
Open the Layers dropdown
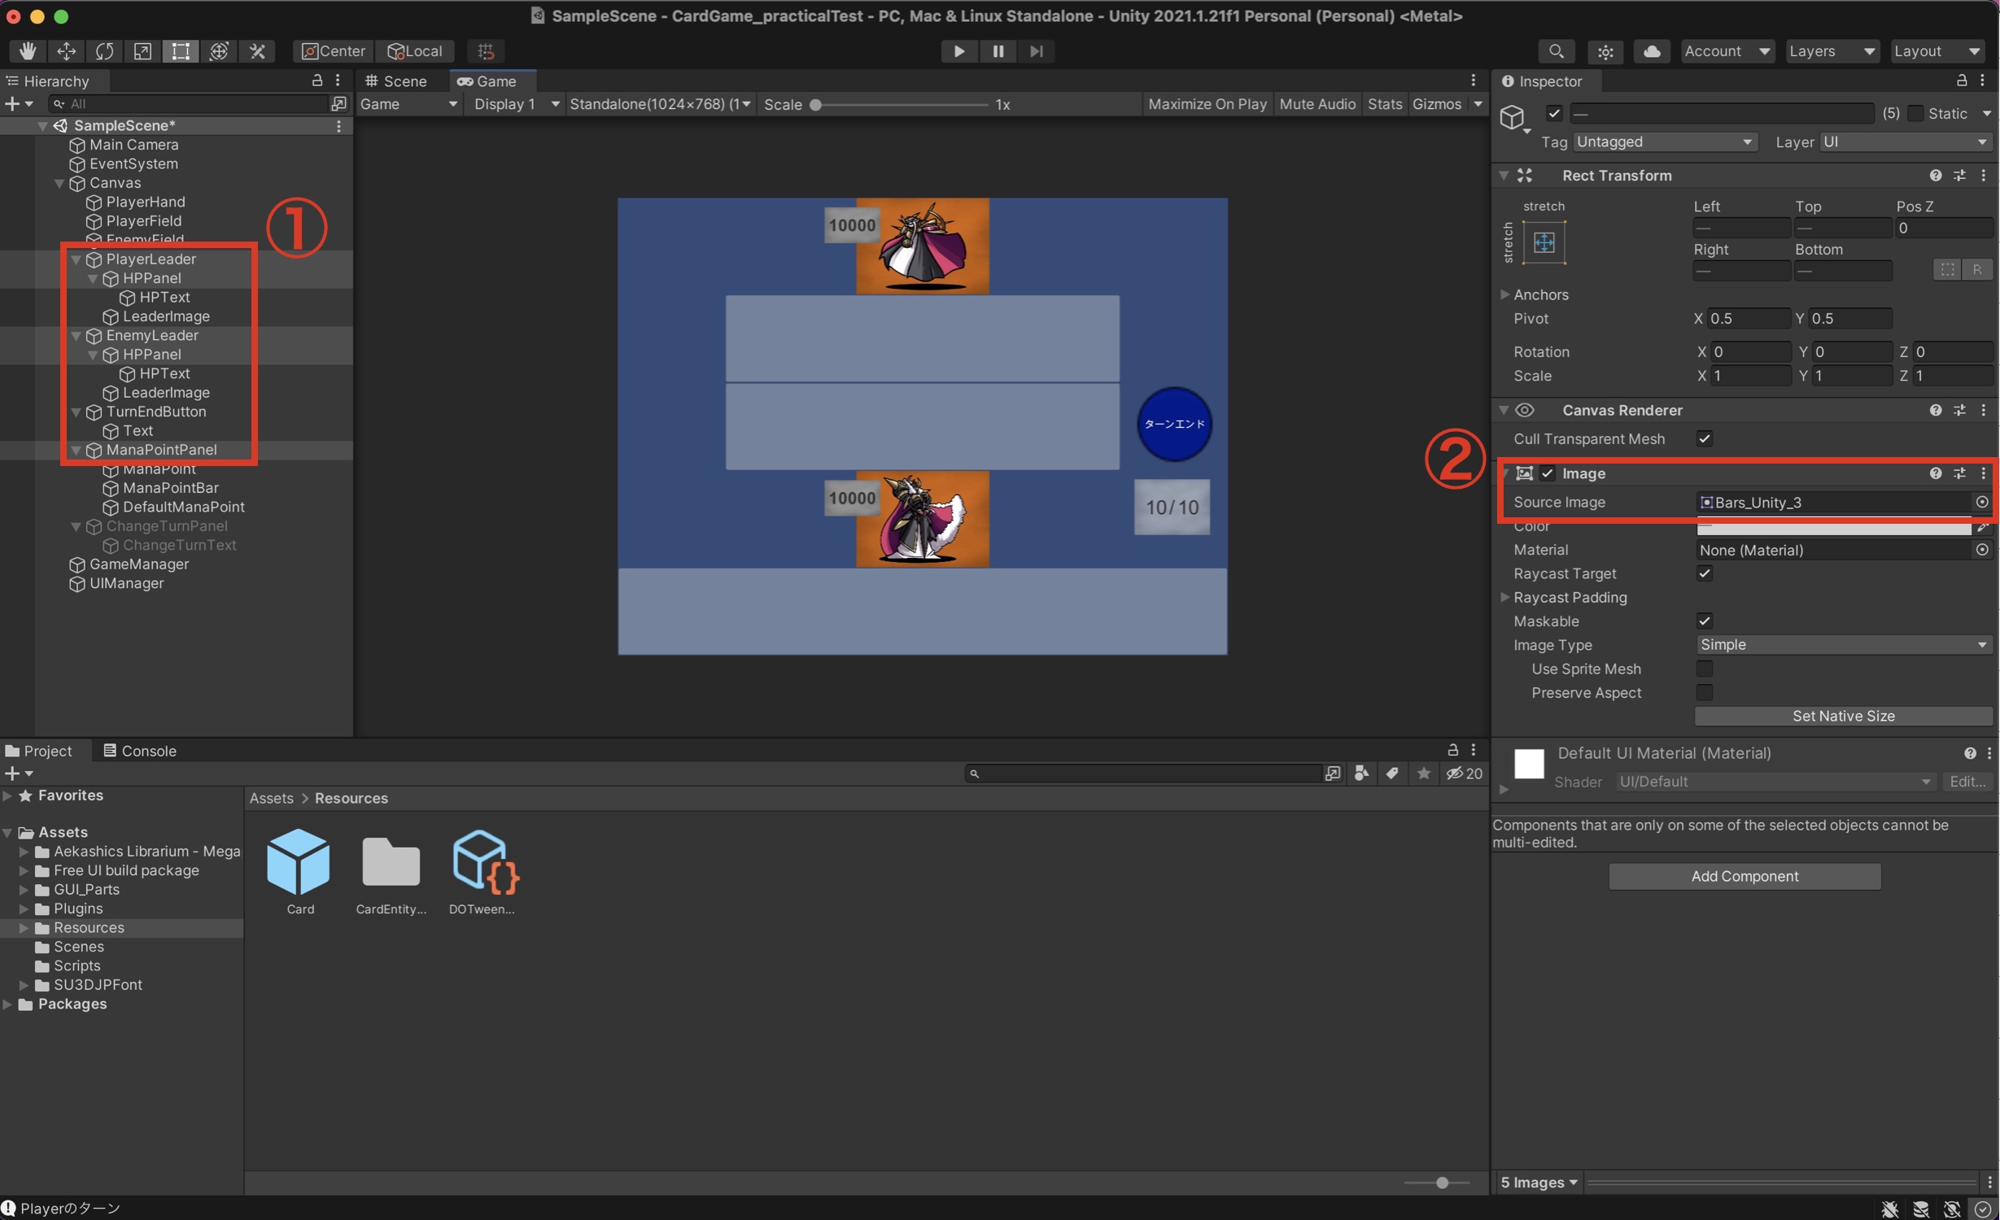(x=1831, y=50)
